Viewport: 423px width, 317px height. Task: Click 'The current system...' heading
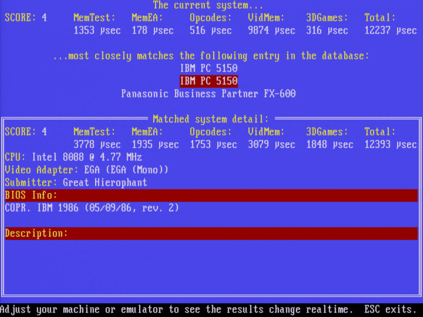click(x=208, y=5)
